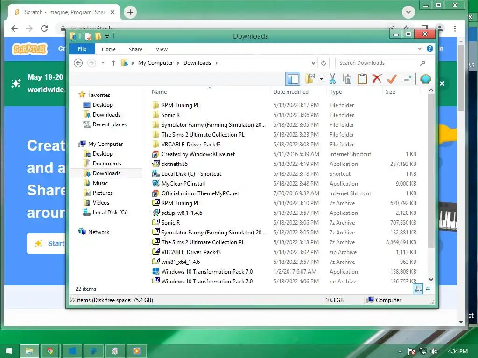
Task: Click Chrome icon in taskbar
Action: (50, 351)
